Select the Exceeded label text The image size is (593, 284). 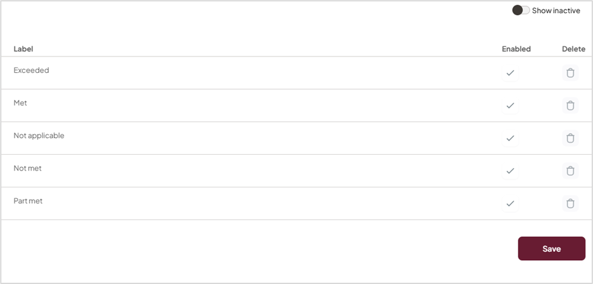click(x=31, y=70)
